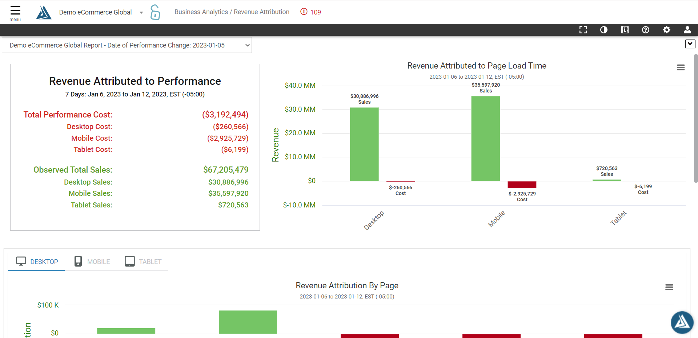Image resolution: width=698 pixels, height=338 pixels.
Task: Open Revenue Attribution By Page chart menu
Action: [669, 287]
